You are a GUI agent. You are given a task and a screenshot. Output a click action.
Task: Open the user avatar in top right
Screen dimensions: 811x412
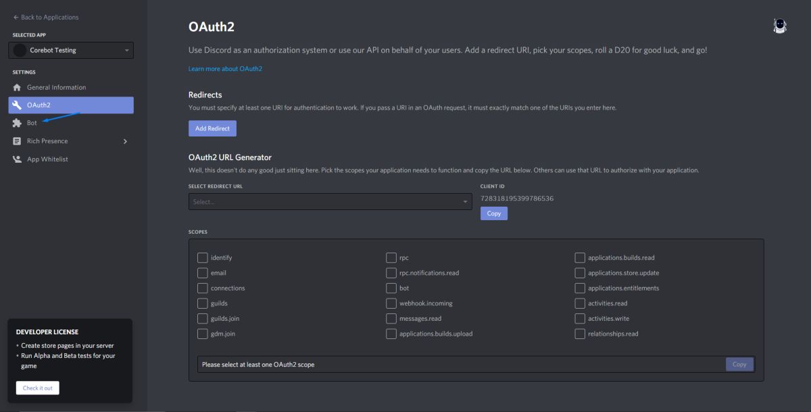[x=780, y=26]
